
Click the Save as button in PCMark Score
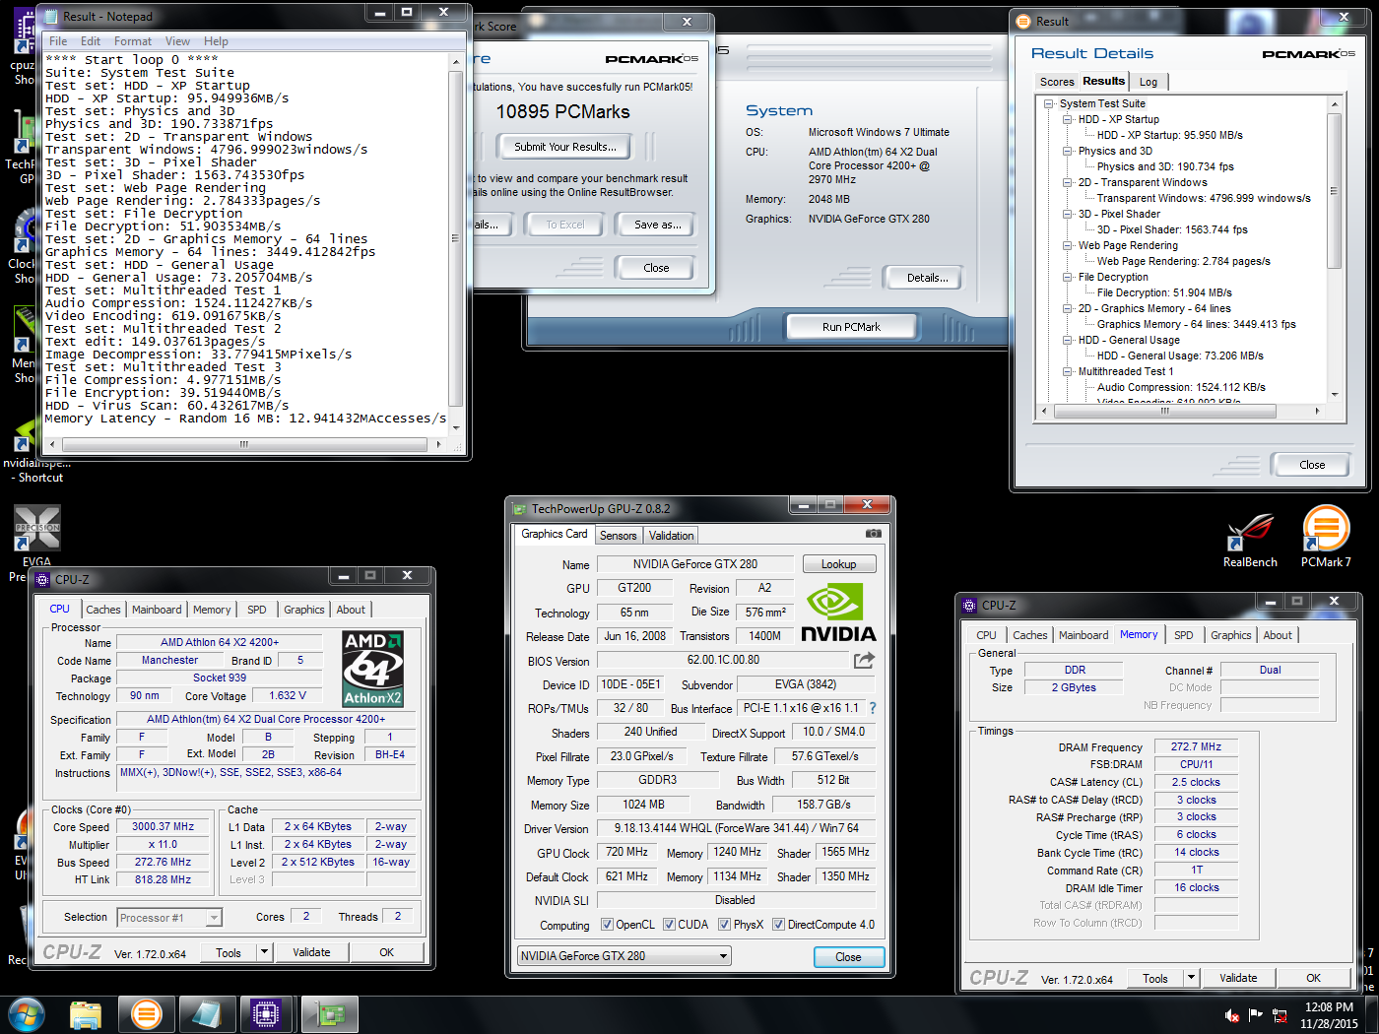point(657,225)
